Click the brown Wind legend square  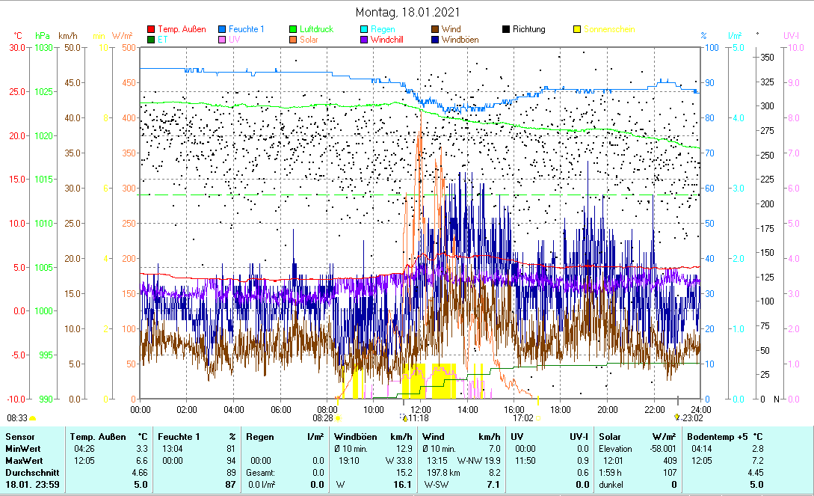pos(435,30)
